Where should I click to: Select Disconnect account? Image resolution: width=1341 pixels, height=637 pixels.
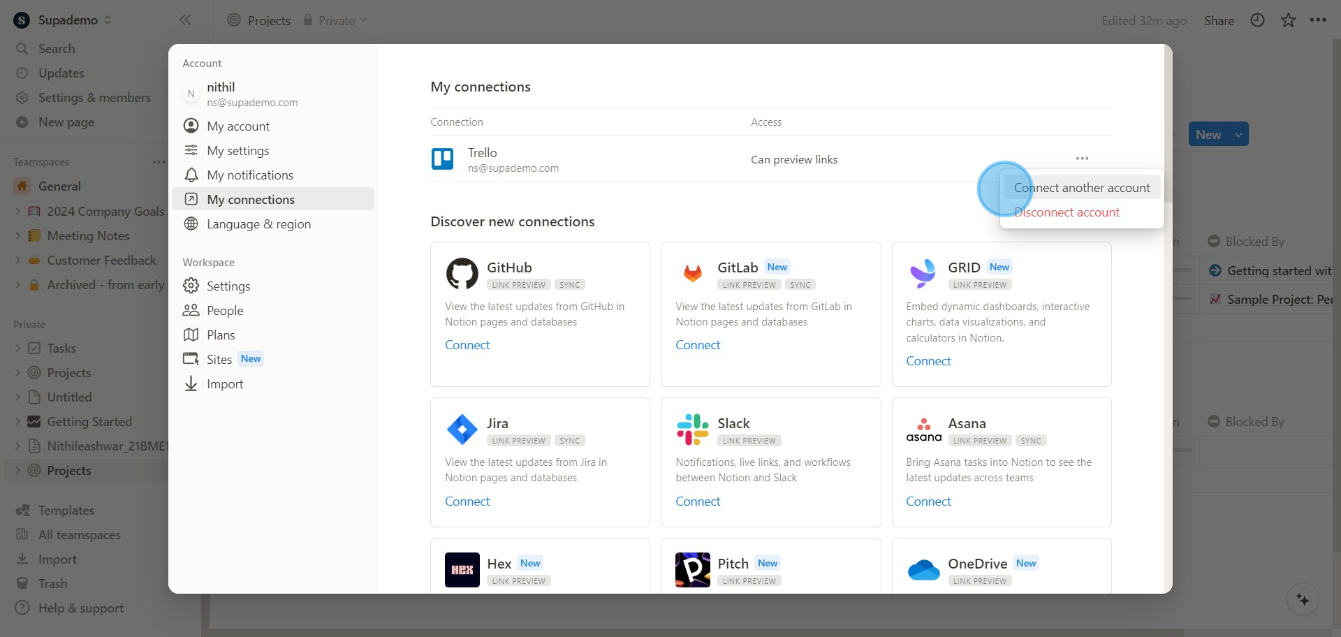click(x=1082, y=212)
